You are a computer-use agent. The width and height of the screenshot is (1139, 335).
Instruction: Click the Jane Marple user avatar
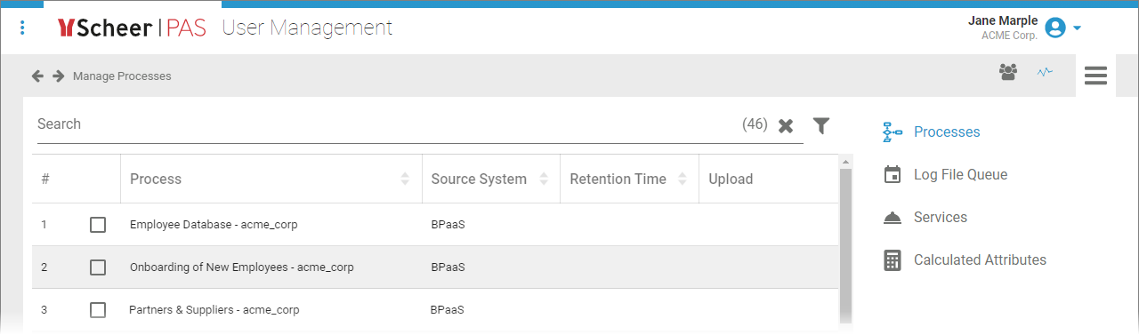tap(1055, 28)
